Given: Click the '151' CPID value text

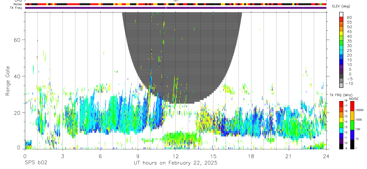Looking at the screenshot, I should 175,1.
